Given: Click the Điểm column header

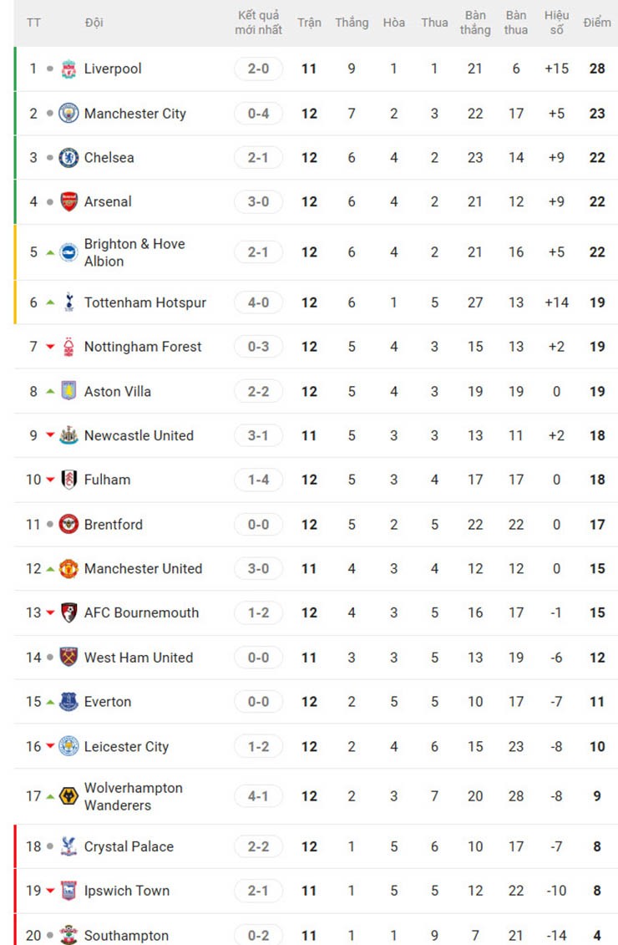Looking at the screenshot, I should [597, 23].
